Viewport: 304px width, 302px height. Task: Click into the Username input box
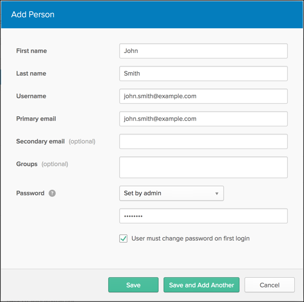click(x=204, y=96)
